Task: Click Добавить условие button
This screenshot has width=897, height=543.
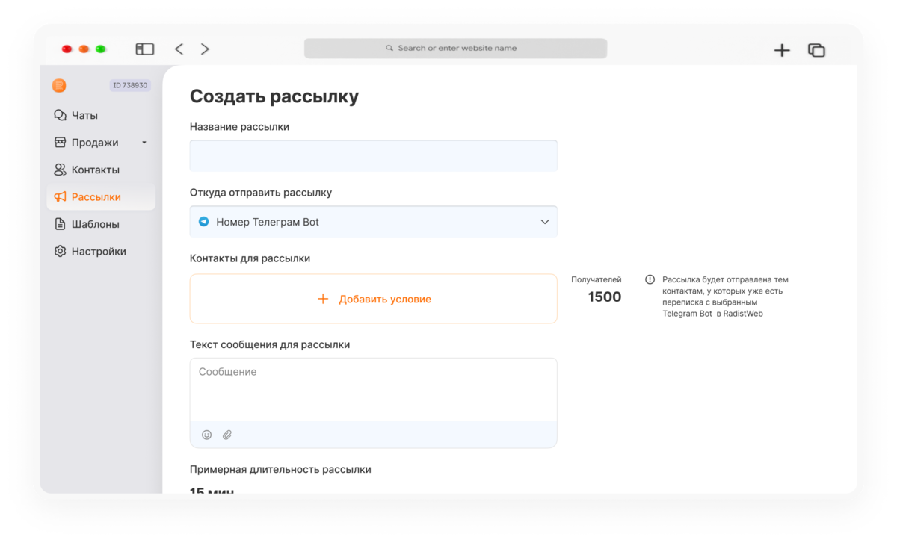Action: pos(373,299)
